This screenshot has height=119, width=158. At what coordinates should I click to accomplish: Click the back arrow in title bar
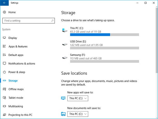[x=4, y=3]
